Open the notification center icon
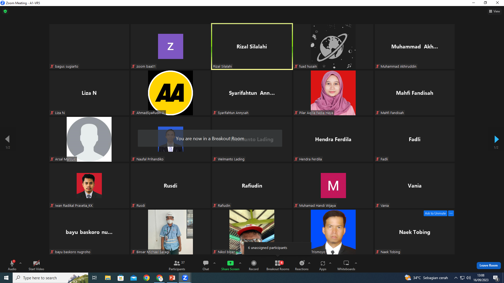This screenshot has height=283, width=504. click(x=496, y=278)
